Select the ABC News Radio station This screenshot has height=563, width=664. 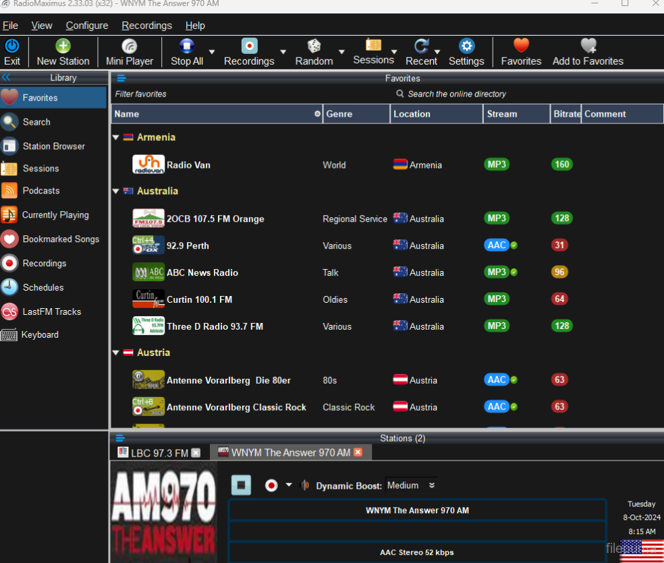pyautogui.click(x=202, y=272)
